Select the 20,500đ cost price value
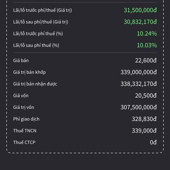Viewport: 170px width, 170px height. (x=146, y=95)
